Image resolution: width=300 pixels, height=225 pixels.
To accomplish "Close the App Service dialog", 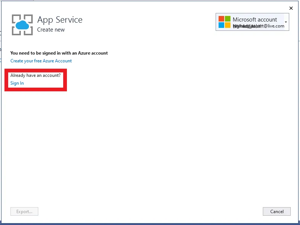I will pyautogui.click(x=291, y=8).
